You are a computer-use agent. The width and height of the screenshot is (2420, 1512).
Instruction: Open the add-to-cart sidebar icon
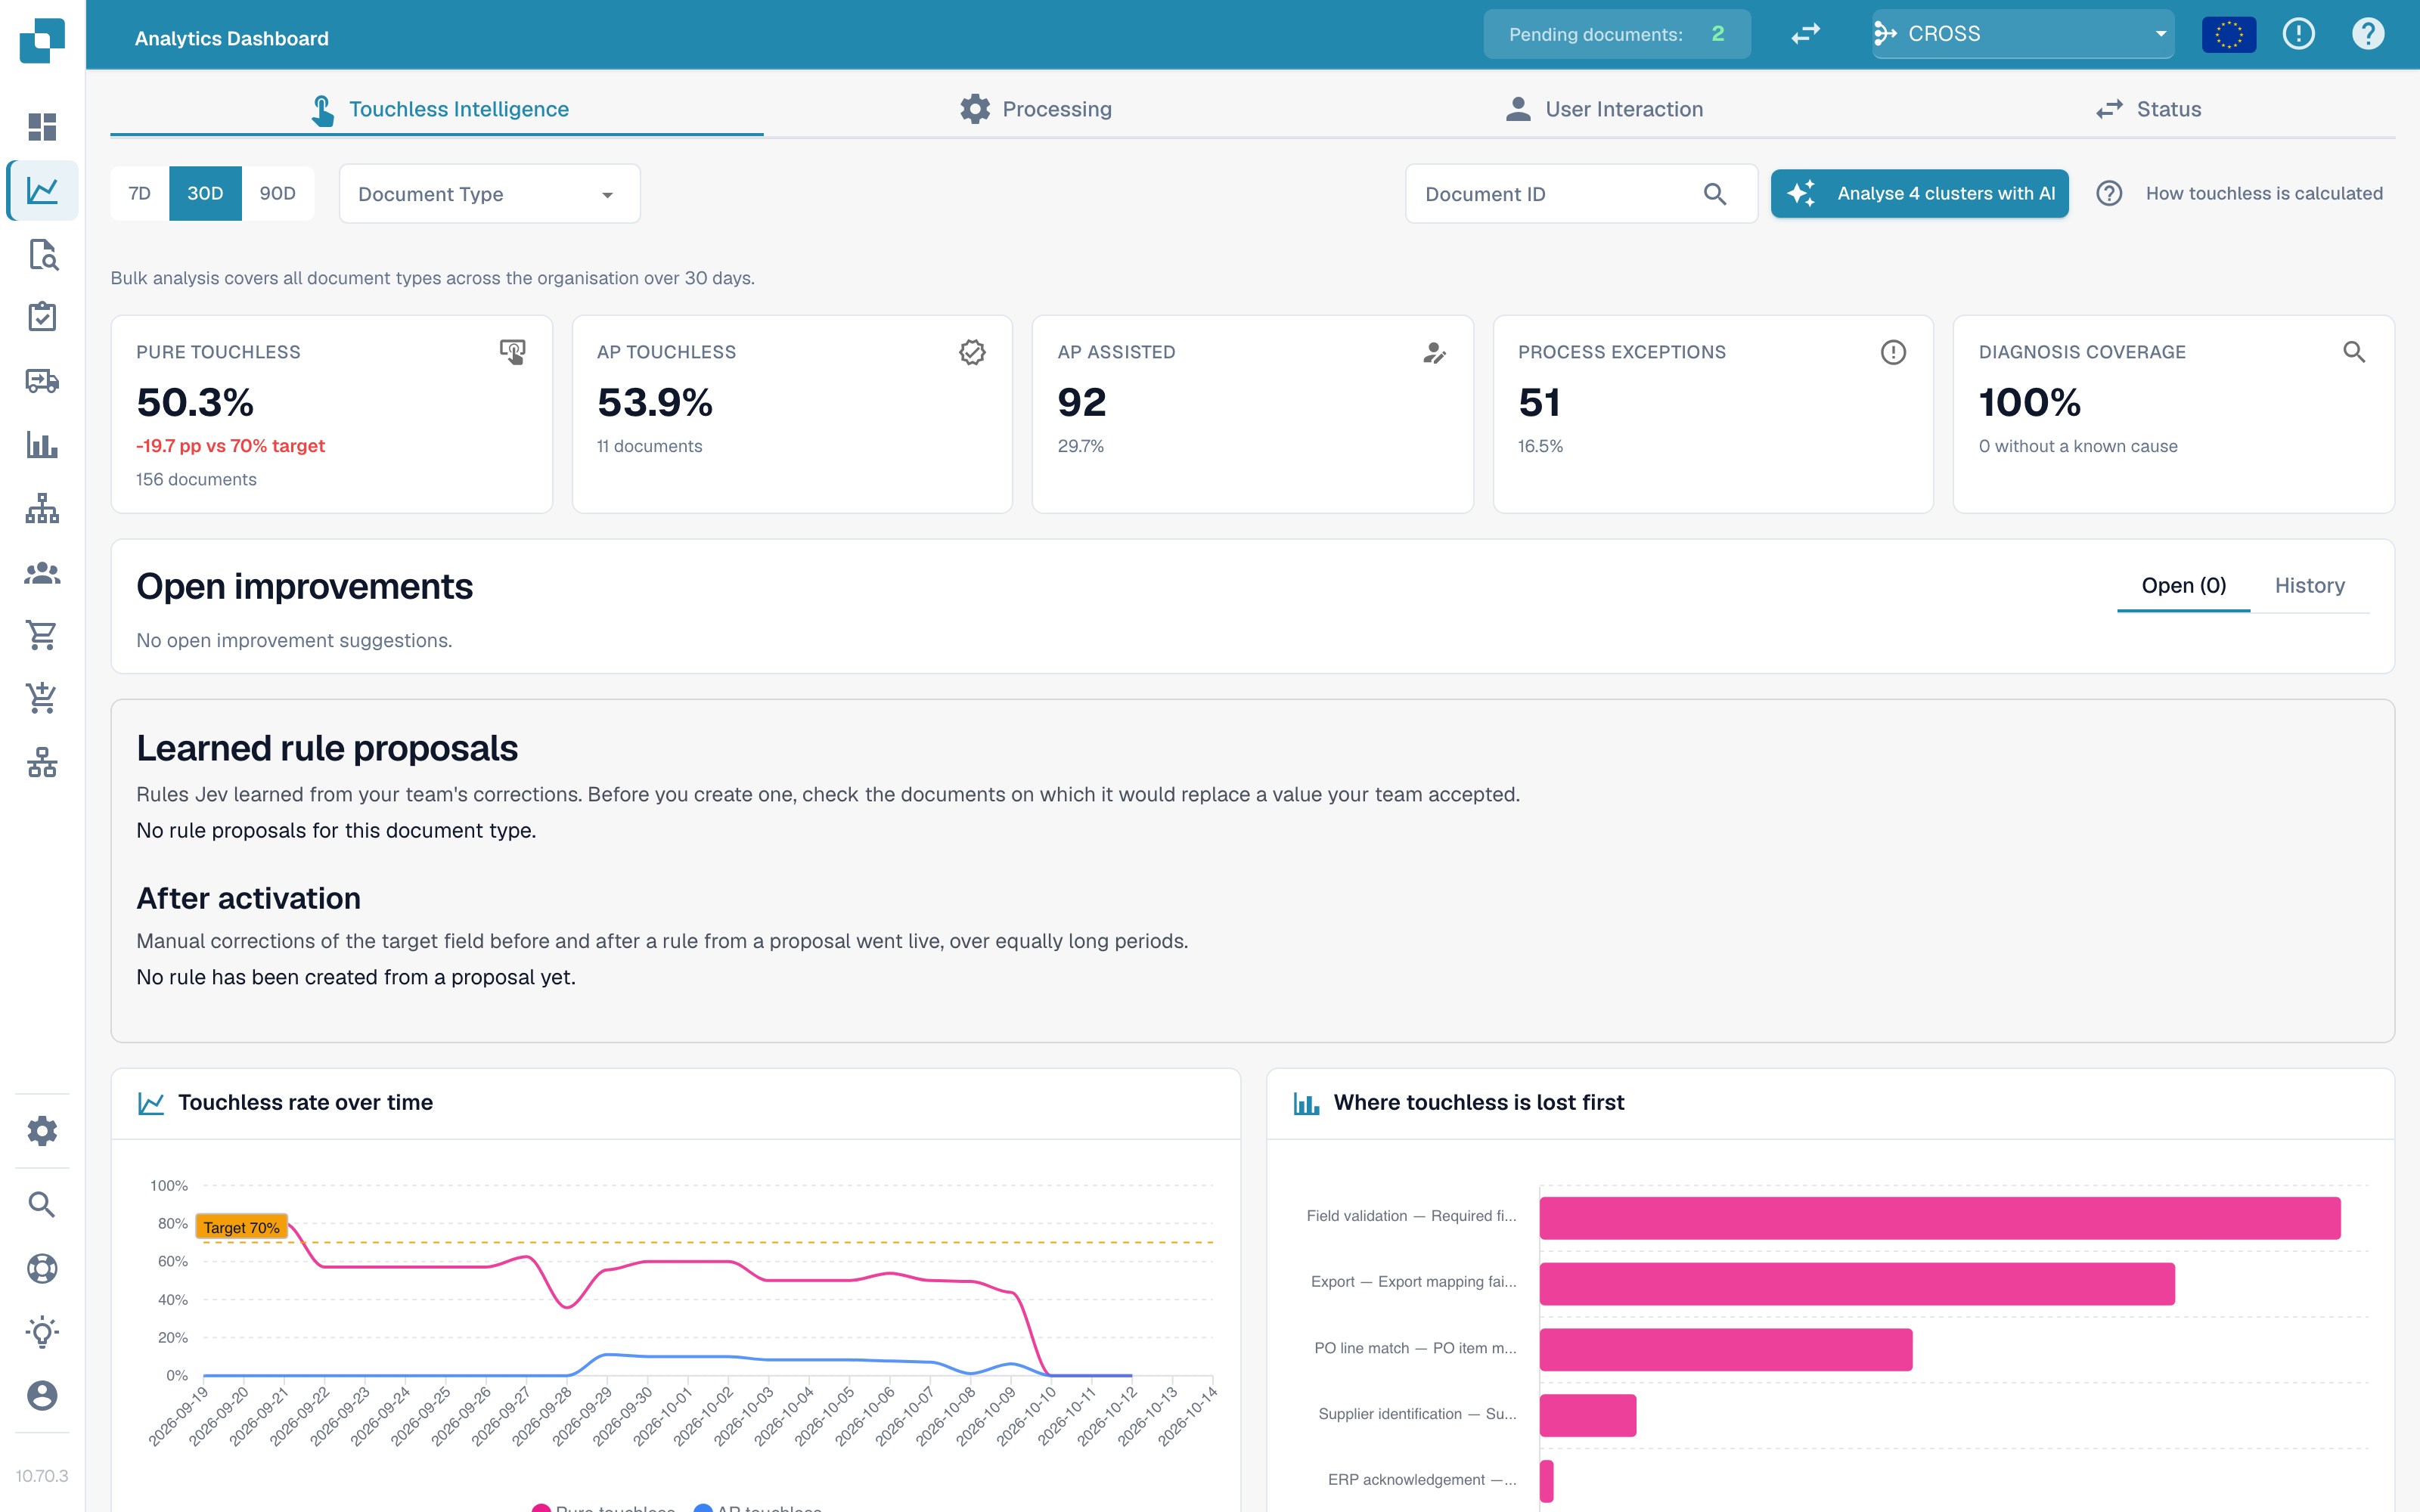[x=42, y=698]
